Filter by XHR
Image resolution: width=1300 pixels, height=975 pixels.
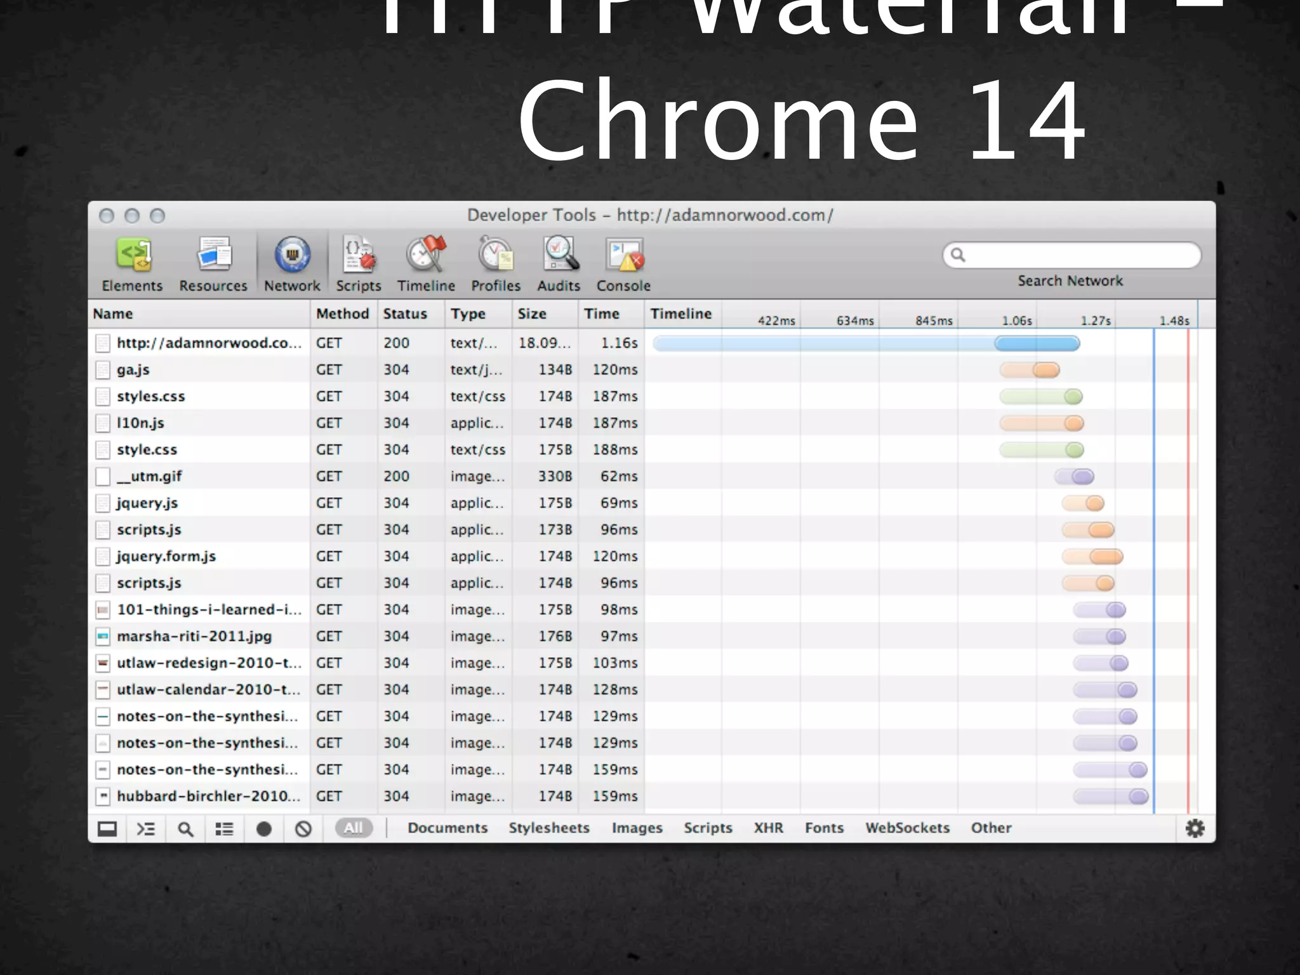[768, 828]
